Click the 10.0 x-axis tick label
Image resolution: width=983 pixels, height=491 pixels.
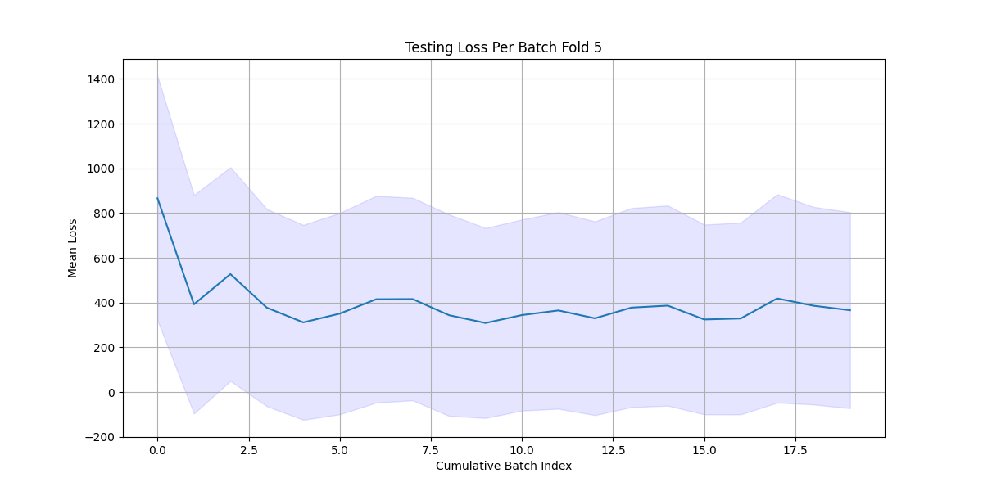522,449
